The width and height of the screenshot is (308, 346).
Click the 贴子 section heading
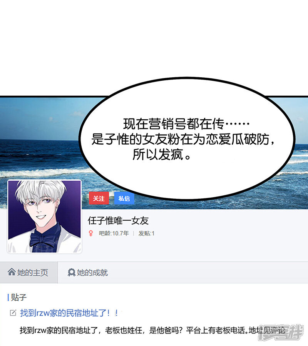pyautogui.click(x=18, y=297)
